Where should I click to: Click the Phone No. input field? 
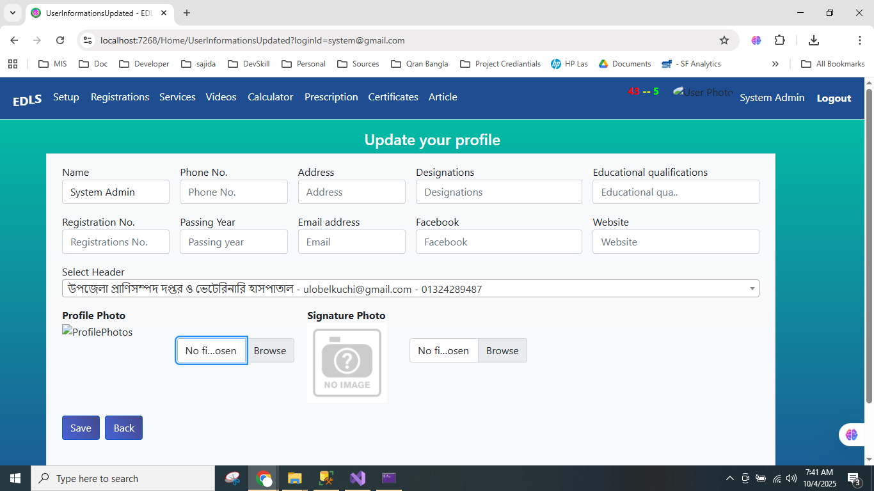coord(234,192)
